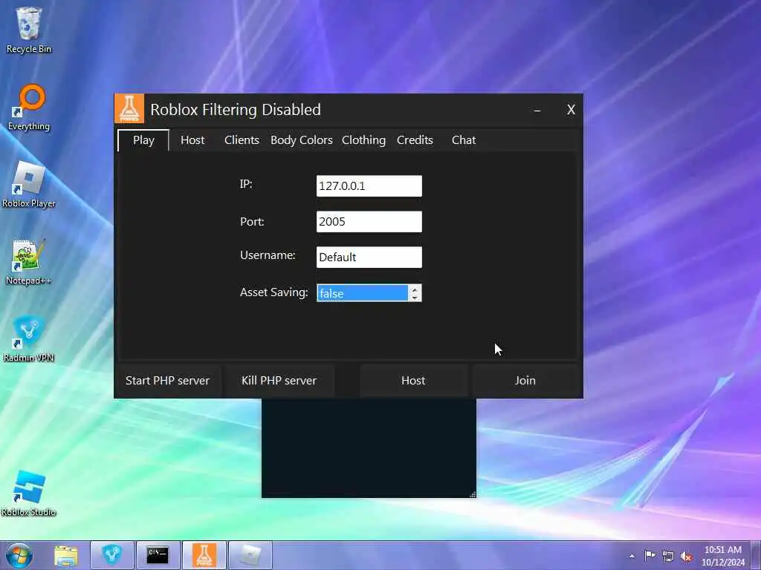This screenshot has width=761, height=570.
Task: Click the Asset Saving up arrow
Action: click(x=415, y=289)
